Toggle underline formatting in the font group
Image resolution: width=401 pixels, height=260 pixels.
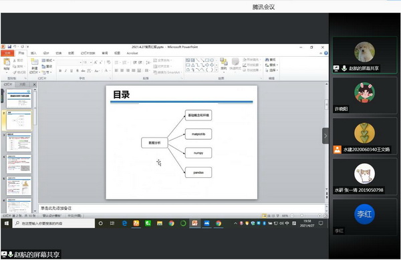coord(72,71)
